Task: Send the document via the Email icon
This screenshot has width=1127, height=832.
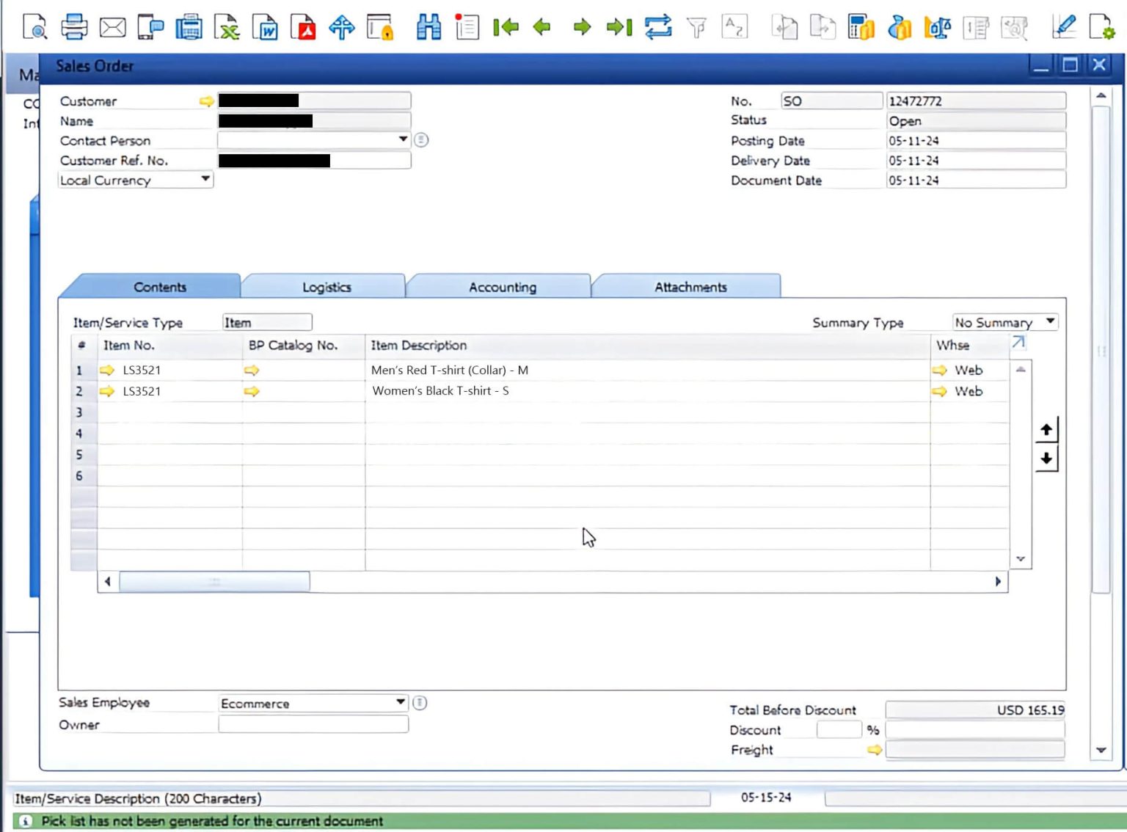Action: point(111,27)
